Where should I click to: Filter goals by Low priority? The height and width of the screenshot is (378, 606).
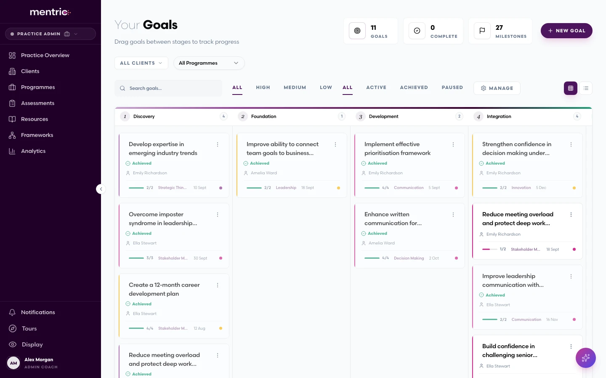326,87
